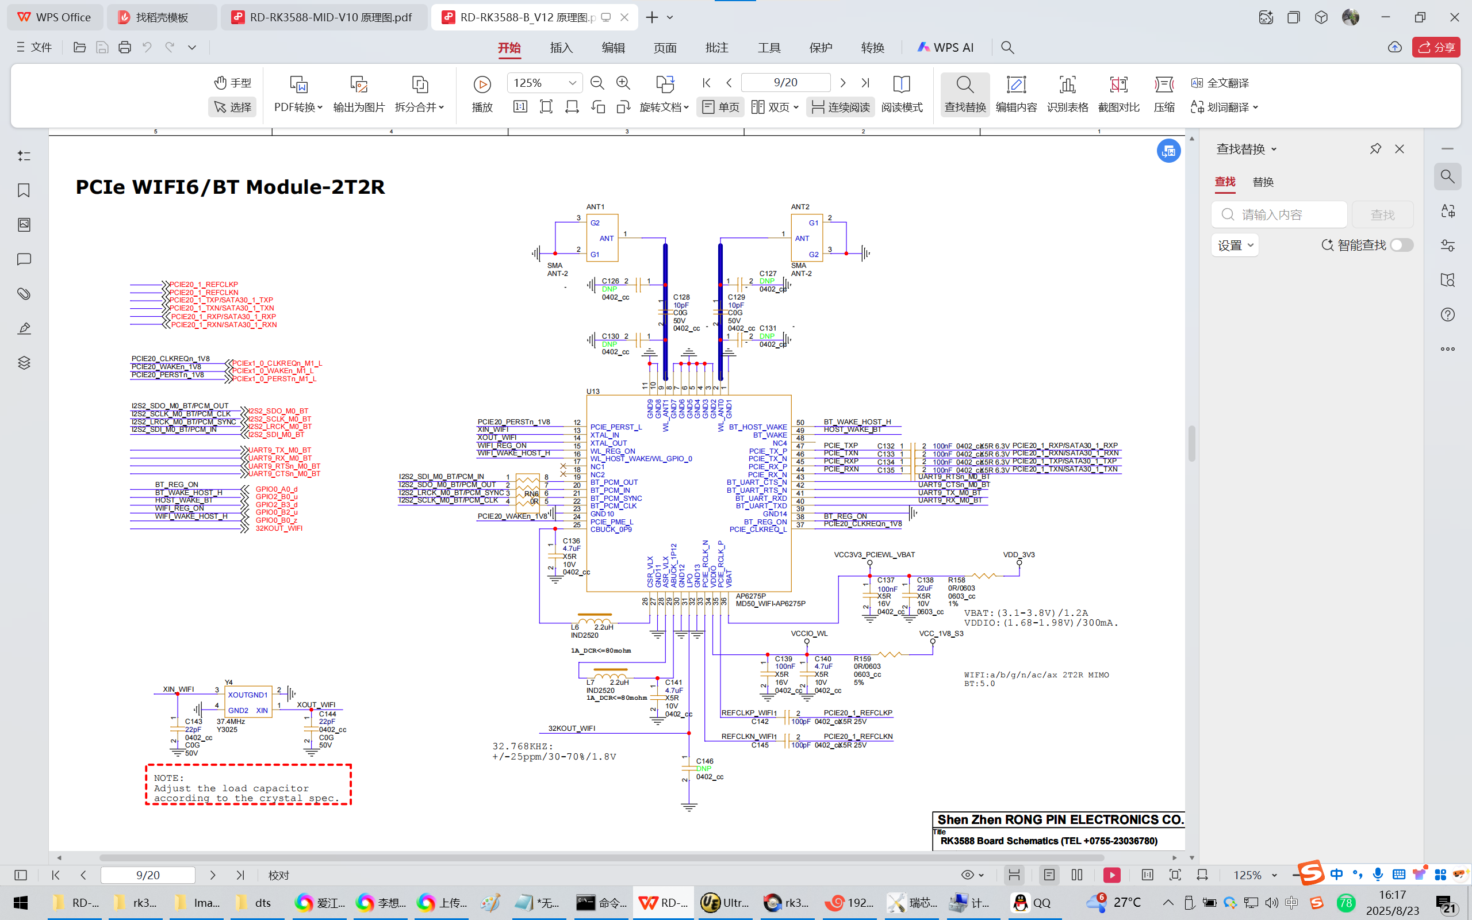Open the comments panel in left sidebar
The width and height of the screenshot is (1472, 920).
point(24,259)
